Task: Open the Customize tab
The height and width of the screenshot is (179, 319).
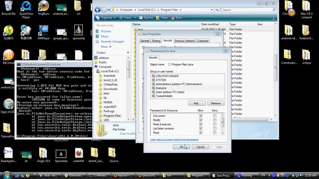Action: click(x=202, y=41)
